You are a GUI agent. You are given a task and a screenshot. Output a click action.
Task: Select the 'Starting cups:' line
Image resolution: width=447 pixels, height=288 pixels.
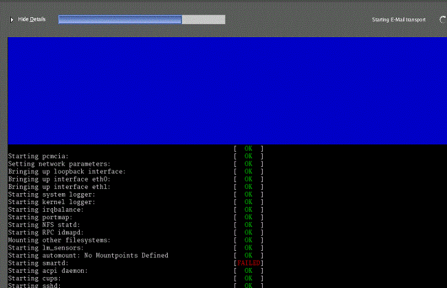(34, 278)
